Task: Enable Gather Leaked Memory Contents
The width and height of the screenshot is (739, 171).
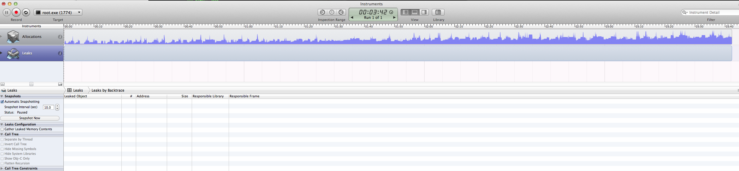Action: (2, 129)
